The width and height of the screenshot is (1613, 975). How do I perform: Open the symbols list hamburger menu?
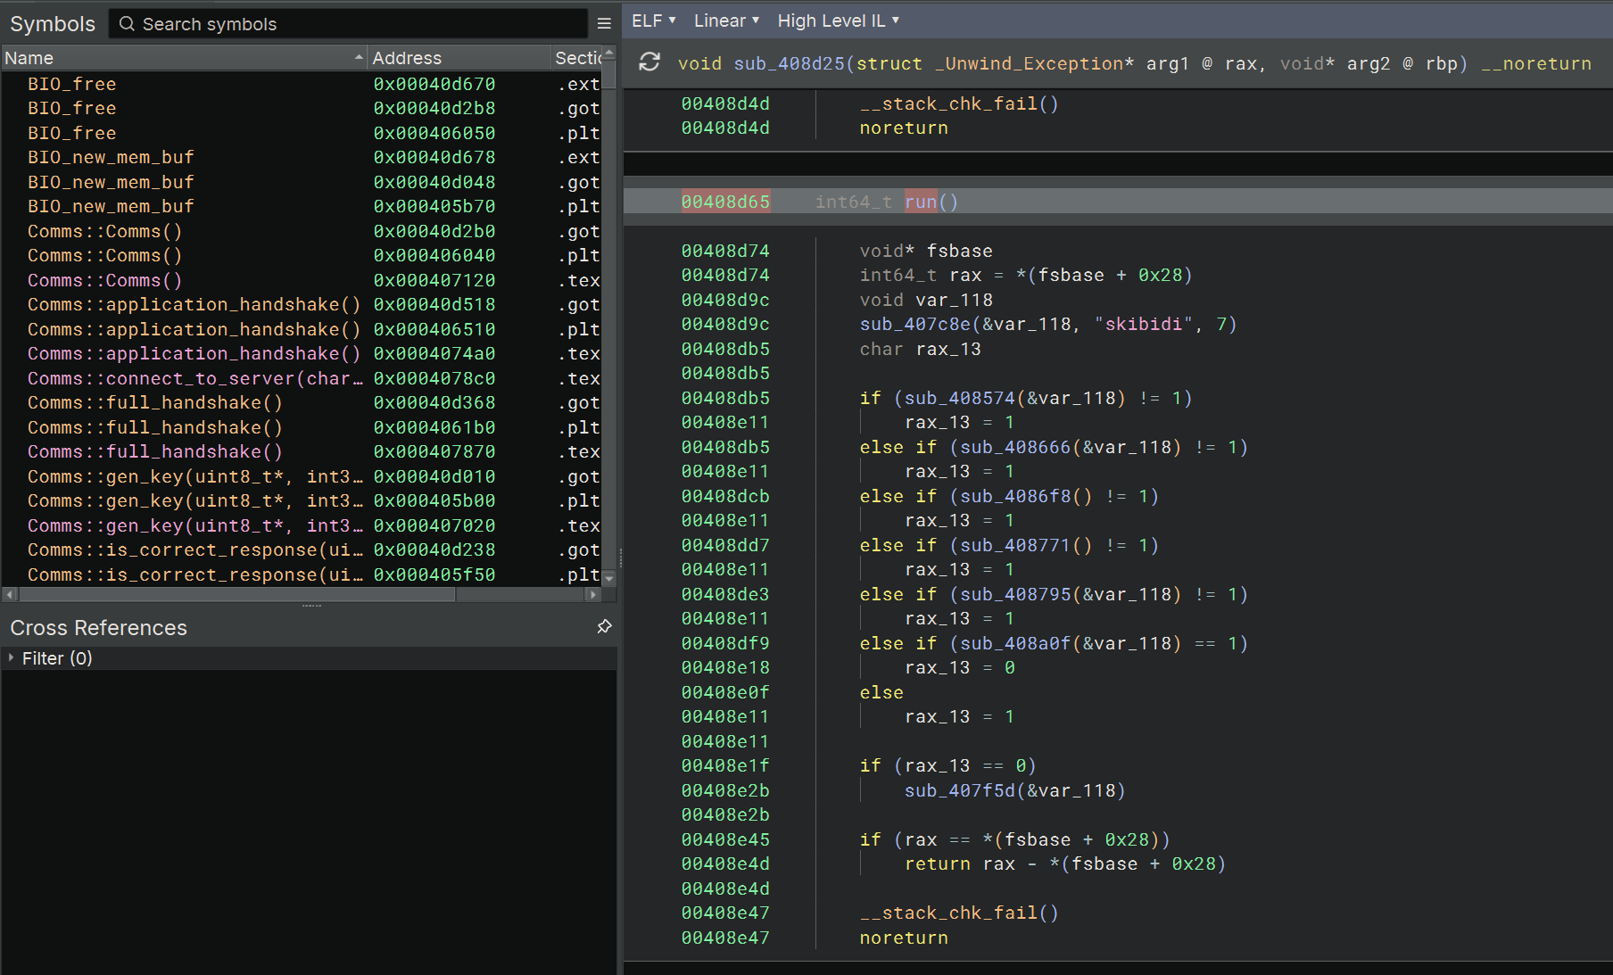pyautogui.click(x=604, y=23)
